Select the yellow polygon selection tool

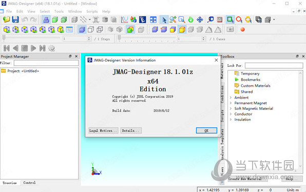[x=248, y=20]
